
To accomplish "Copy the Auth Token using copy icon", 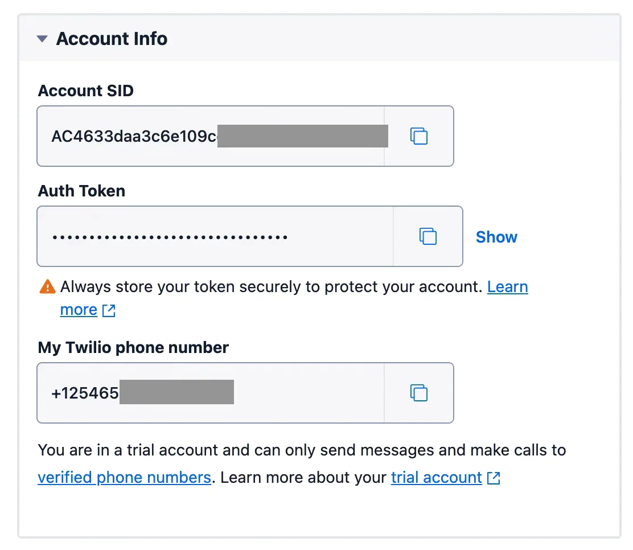I will click(x=428, y=236).
